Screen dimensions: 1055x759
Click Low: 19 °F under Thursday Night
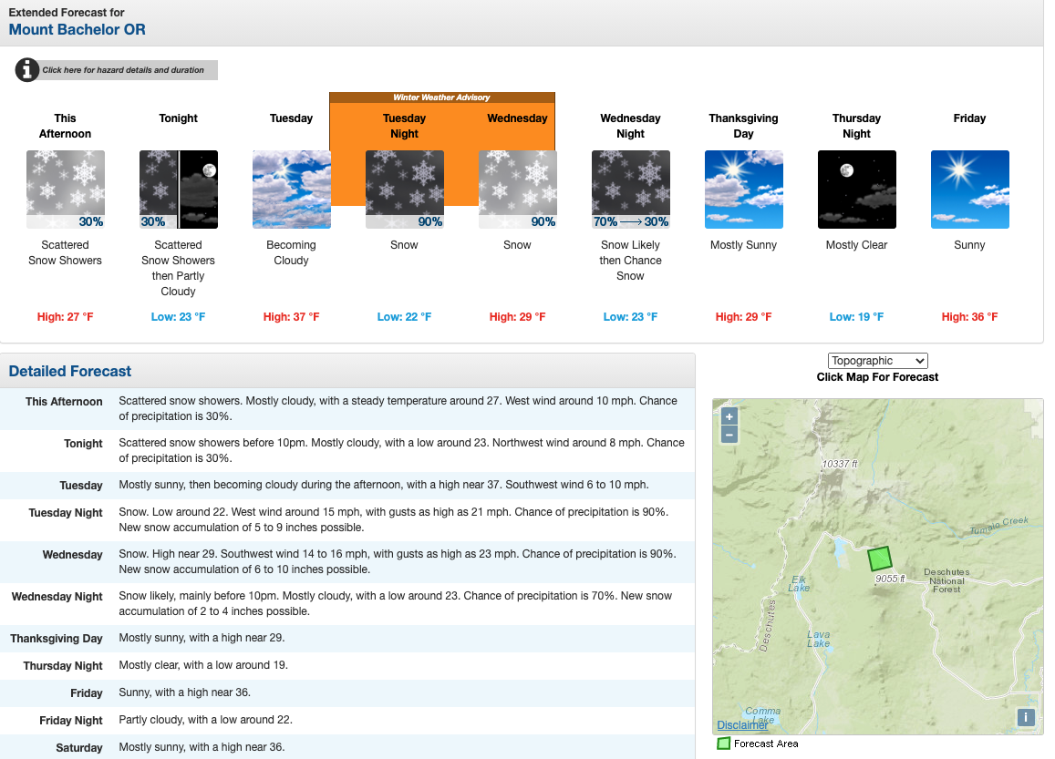pos(856,317)
